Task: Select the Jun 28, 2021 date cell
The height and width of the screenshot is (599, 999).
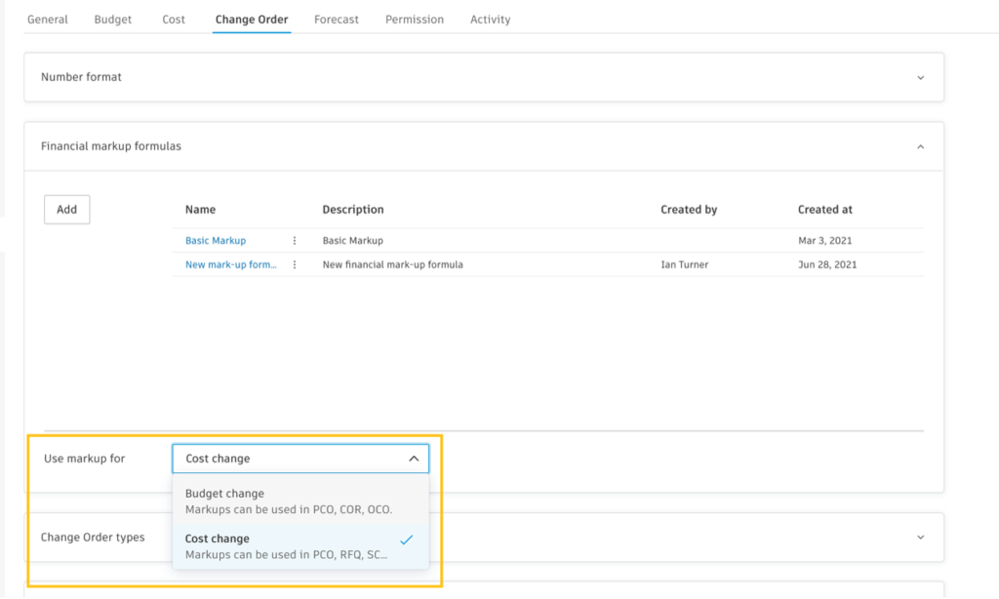Action: point(827,264)
